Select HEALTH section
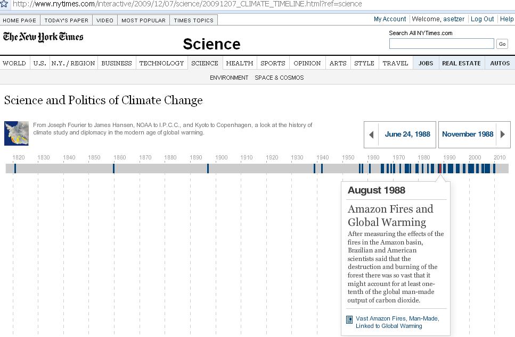This screenshot has width=515, height=337. (x=240, y=63)
